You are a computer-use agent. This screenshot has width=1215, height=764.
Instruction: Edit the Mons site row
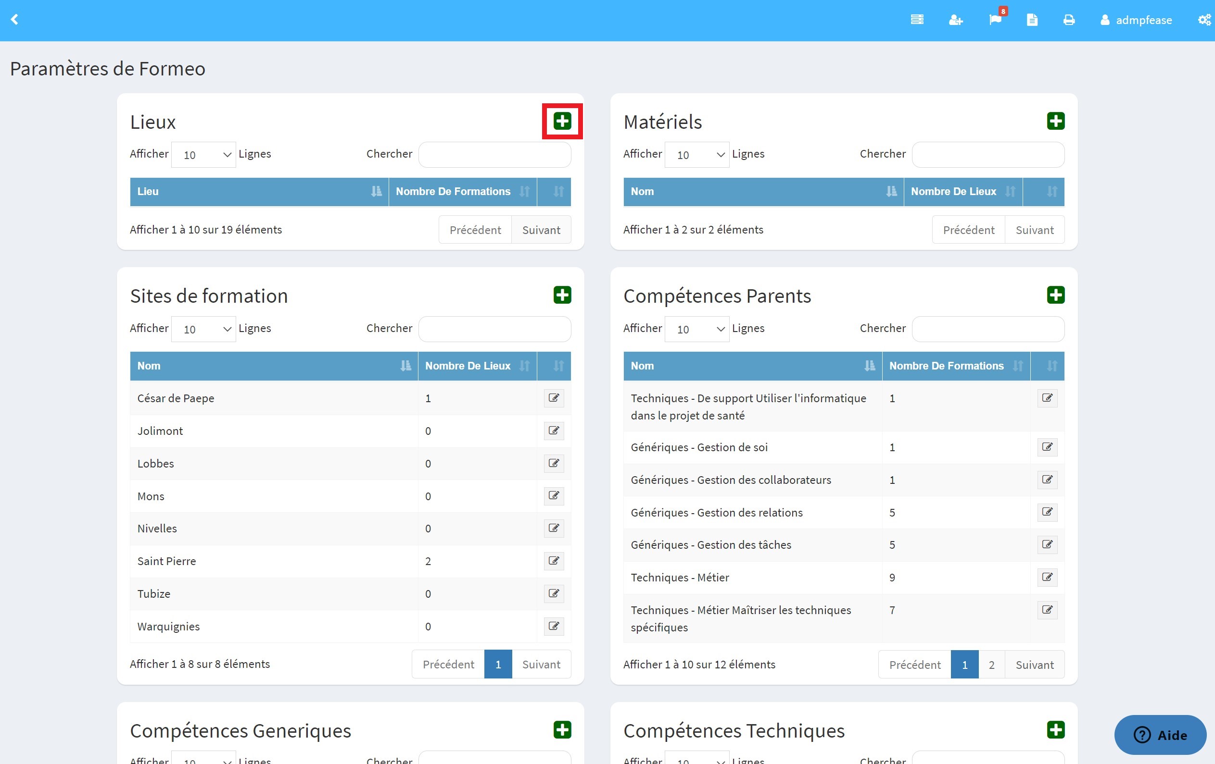point(554,496)
